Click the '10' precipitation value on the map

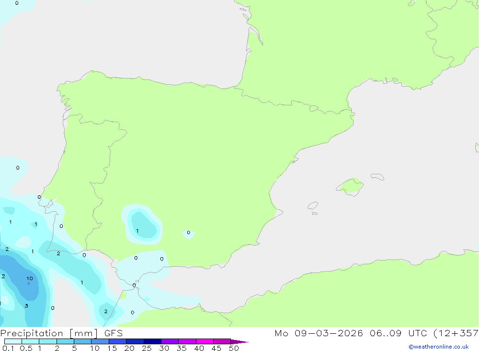[x=29, y=278]
